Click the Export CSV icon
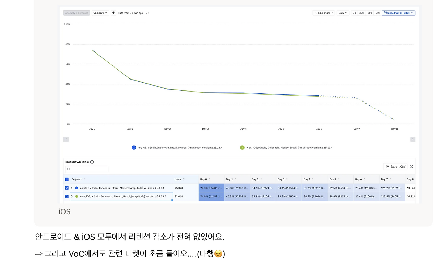439x266 pixels. (x=388, y=166)
